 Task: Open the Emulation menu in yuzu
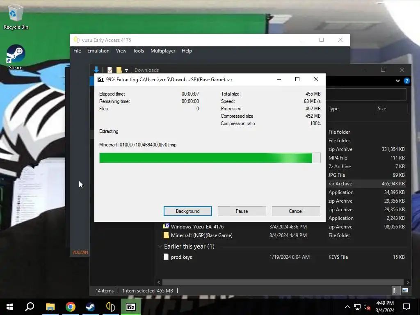click(98, 51)
